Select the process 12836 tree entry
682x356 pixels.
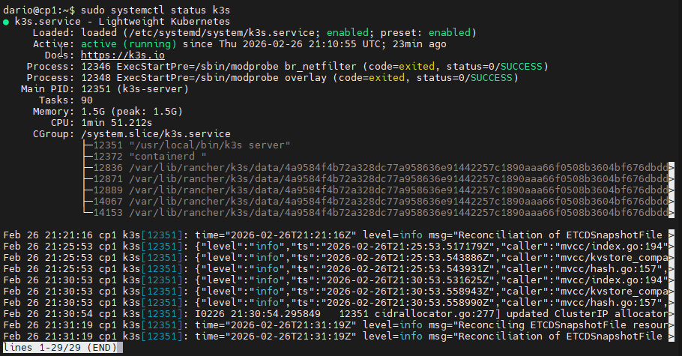[x=375, y=167]
